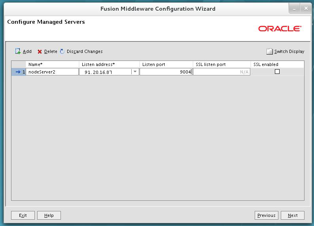
Task: Click the Discard Changes label
Action: pyautogui.click(x=85, y=51)
